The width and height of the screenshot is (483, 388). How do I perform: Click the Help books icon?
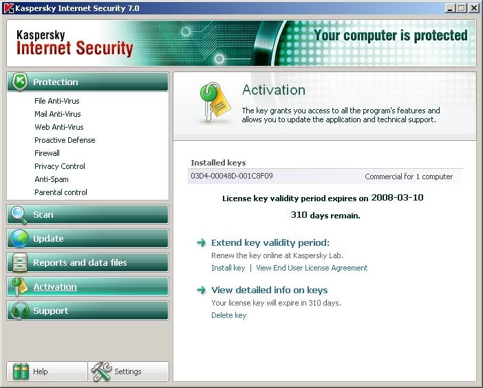click(21, 372)
